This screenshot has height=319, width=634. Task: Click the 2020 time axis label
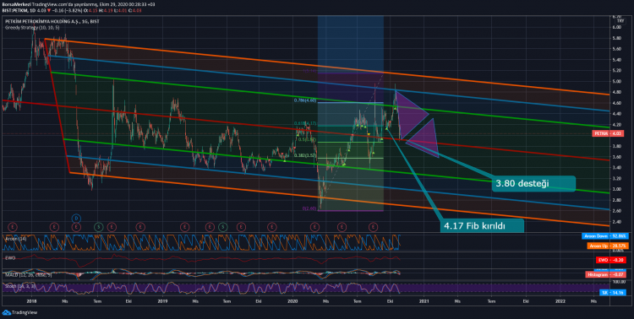292,301
